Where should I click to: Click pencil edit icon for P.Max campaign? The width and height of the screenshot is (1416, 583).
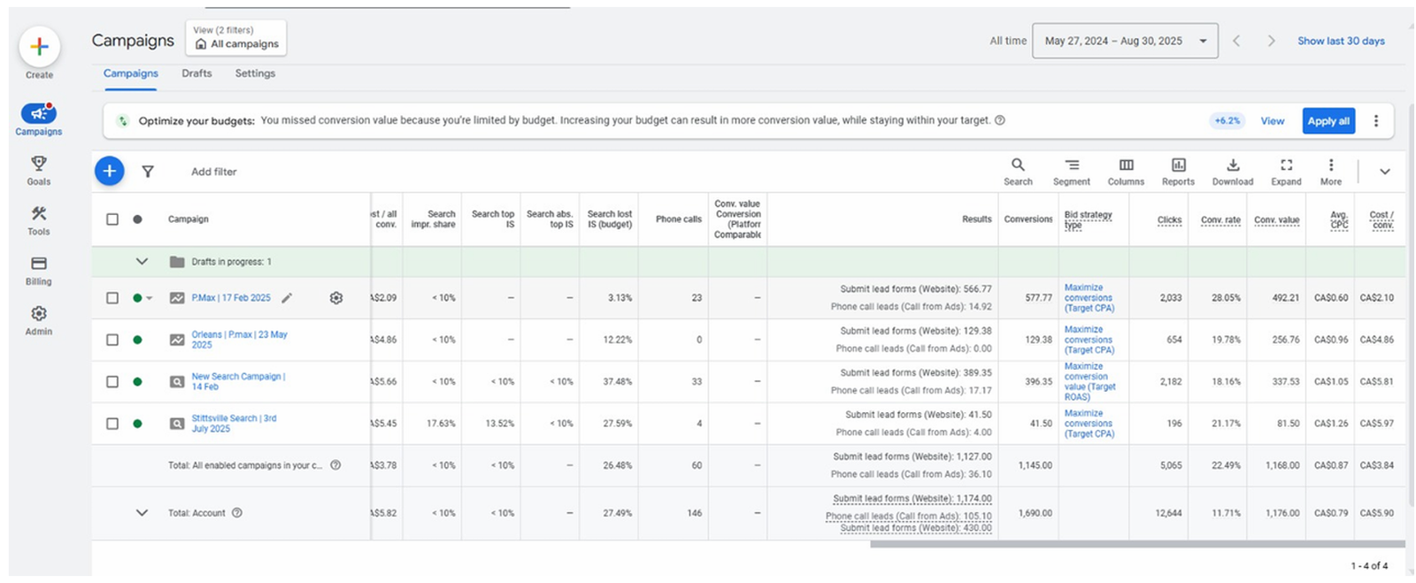click(287, 298)
